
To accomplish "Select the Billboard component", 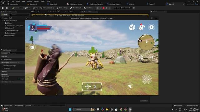I will pos(10,23).
